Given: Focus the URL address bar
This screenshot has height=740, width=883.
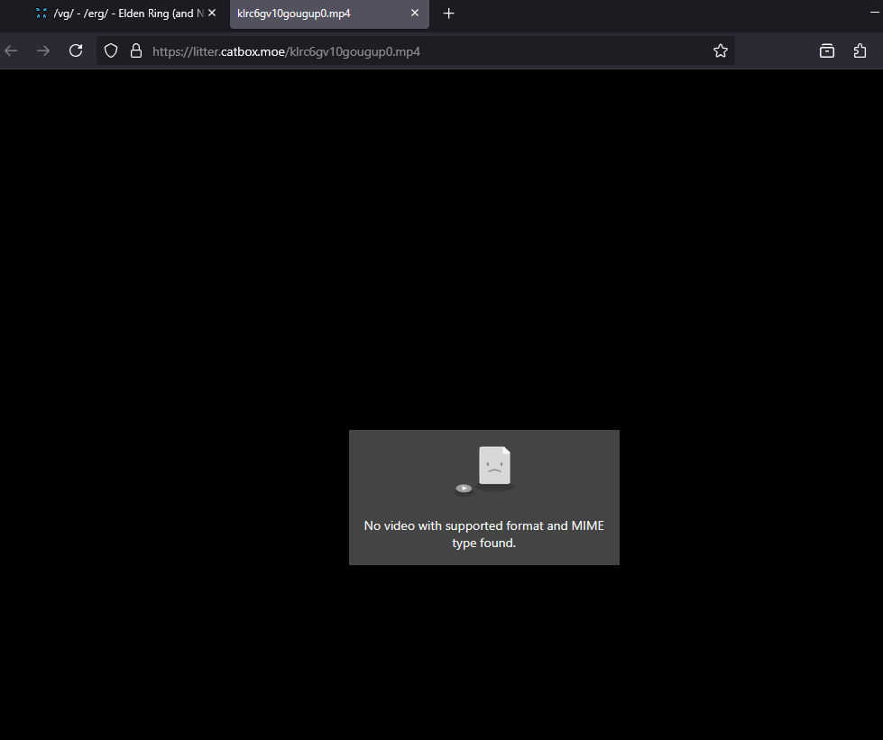Looking at the screenshot, I should (415, 51).
